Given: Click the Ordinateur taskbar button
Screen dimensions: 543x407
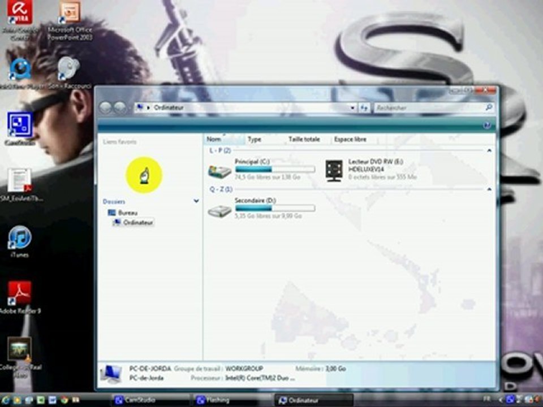Looking at the screenshot, I should [x=314, y=400].
